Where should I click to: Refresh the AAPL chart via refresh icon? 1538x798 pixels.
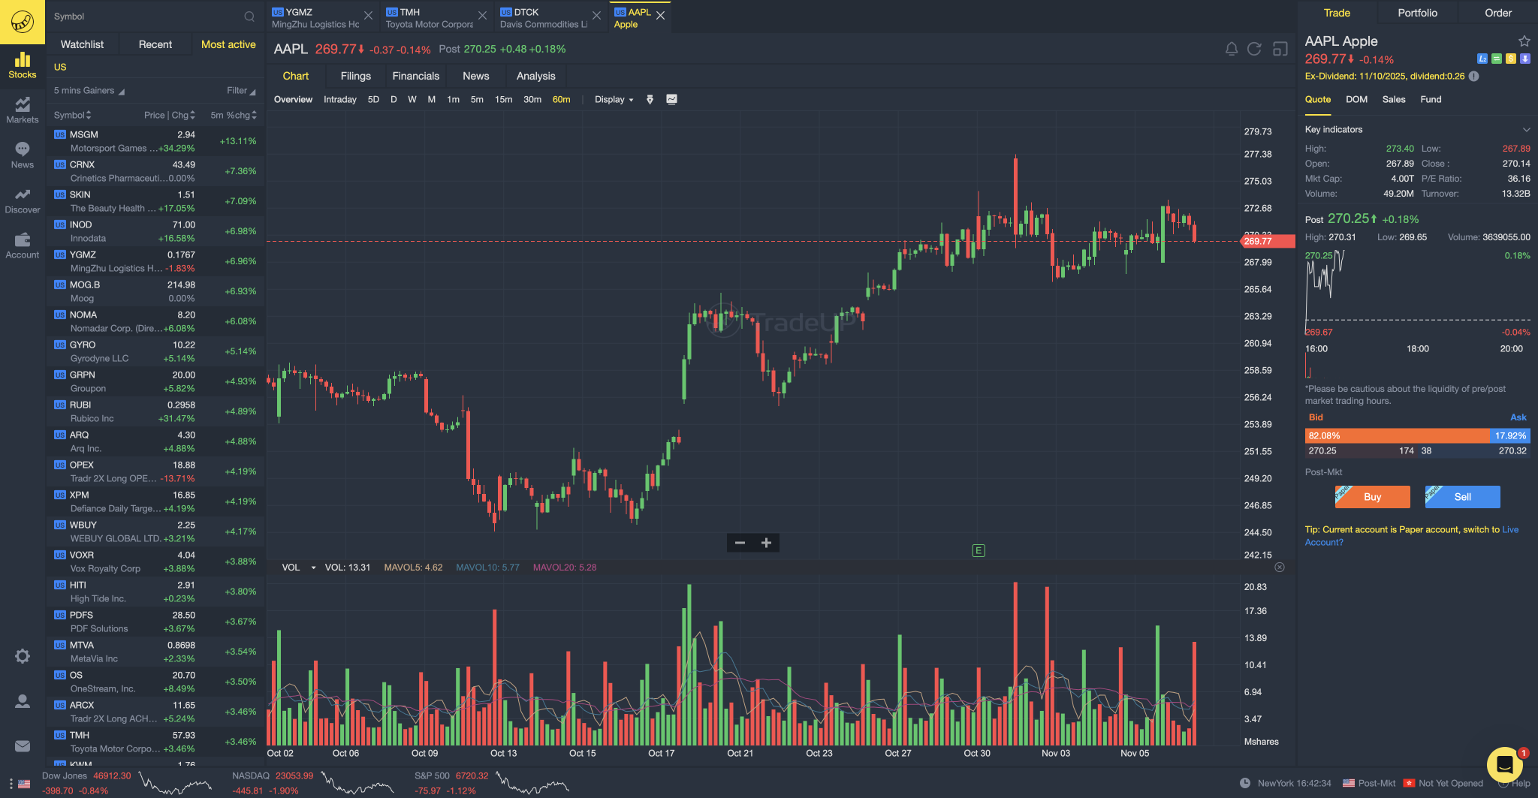[1254, 48]
